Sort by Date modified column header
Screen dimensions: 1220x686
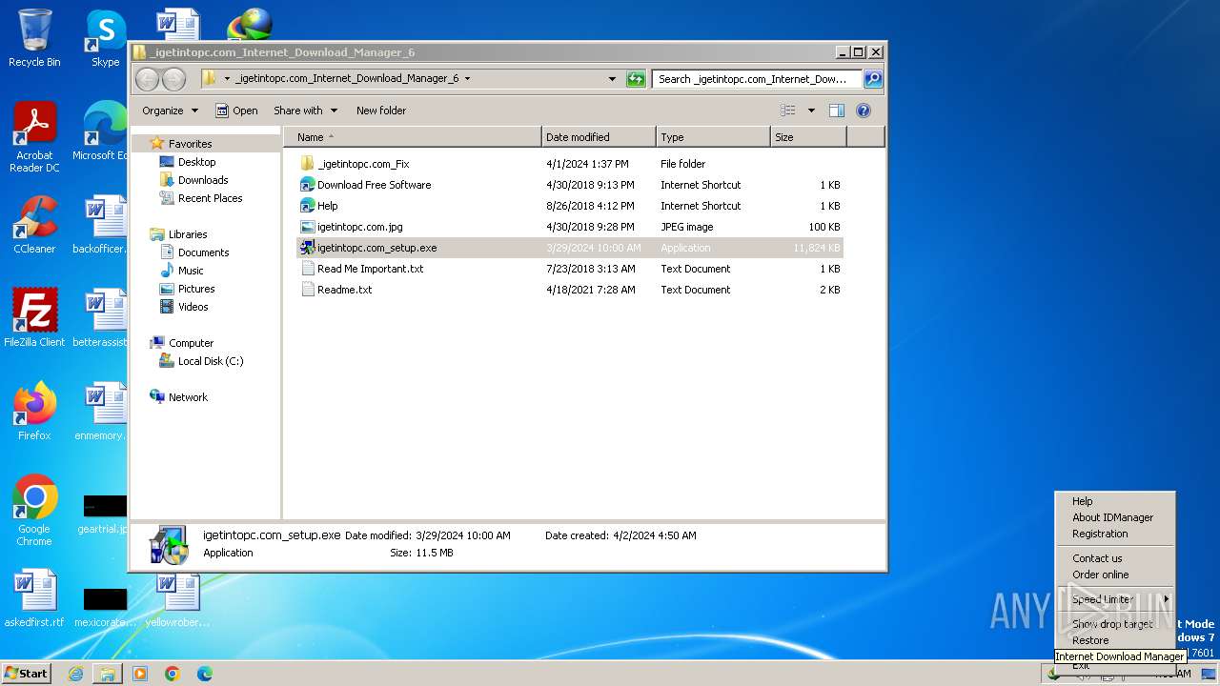[x=599, y=137]
